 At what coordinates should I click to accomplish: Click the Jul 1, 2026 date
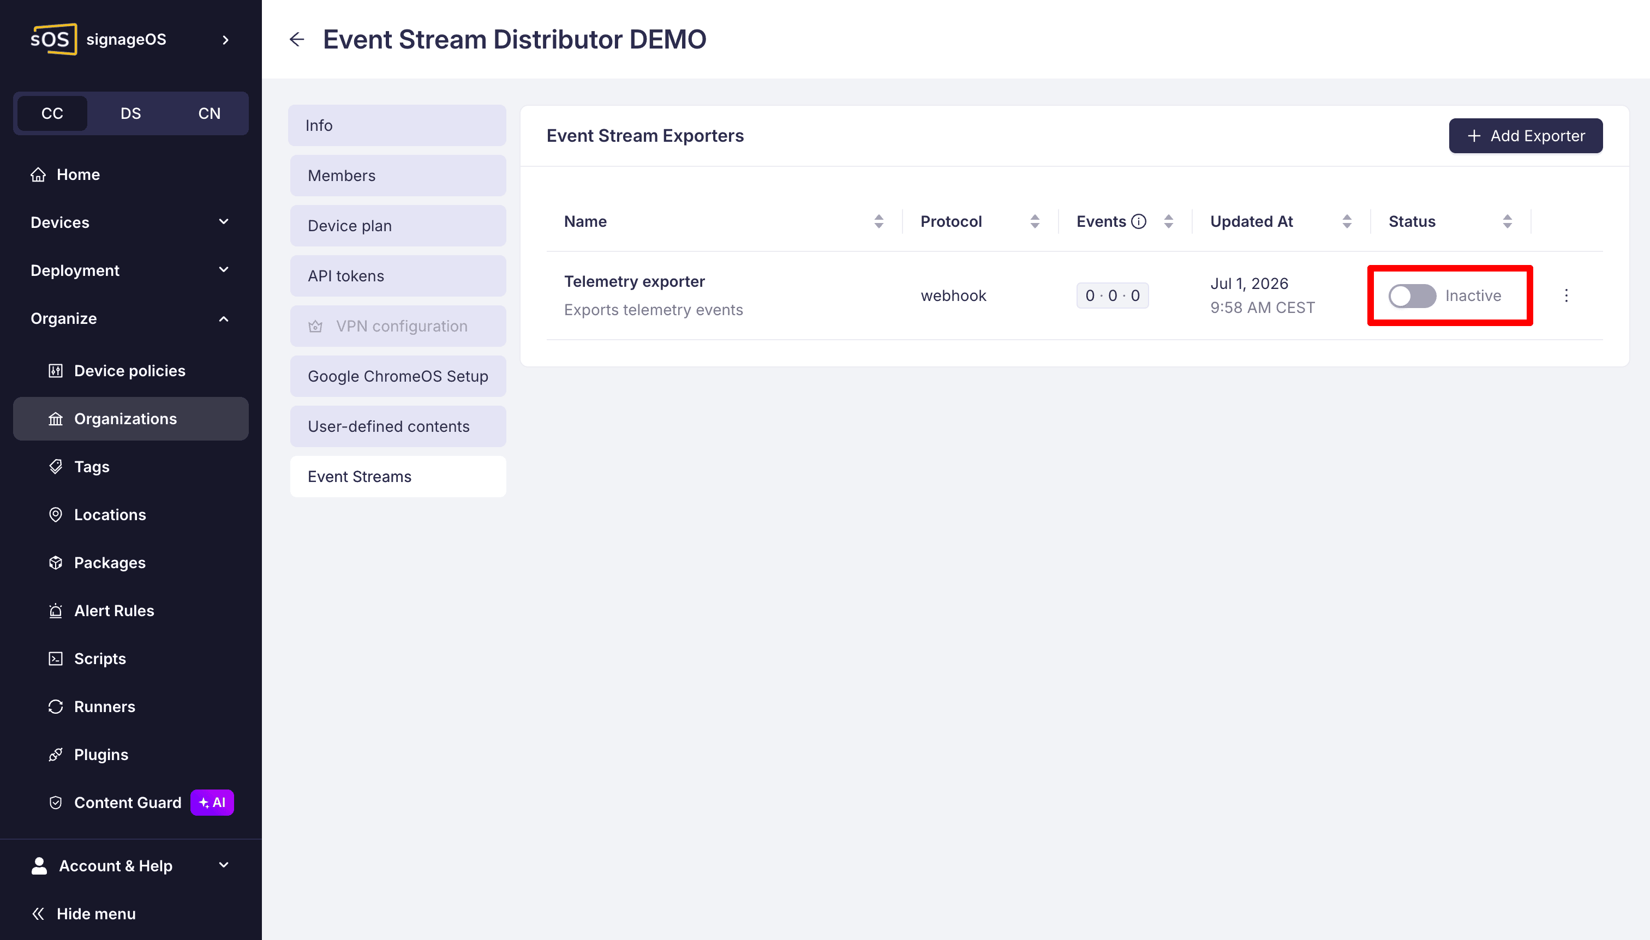coord(1250,284)
